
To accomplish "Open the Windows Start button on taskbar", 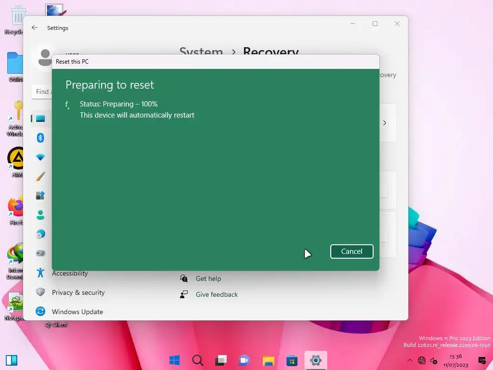I will [174, 360].
